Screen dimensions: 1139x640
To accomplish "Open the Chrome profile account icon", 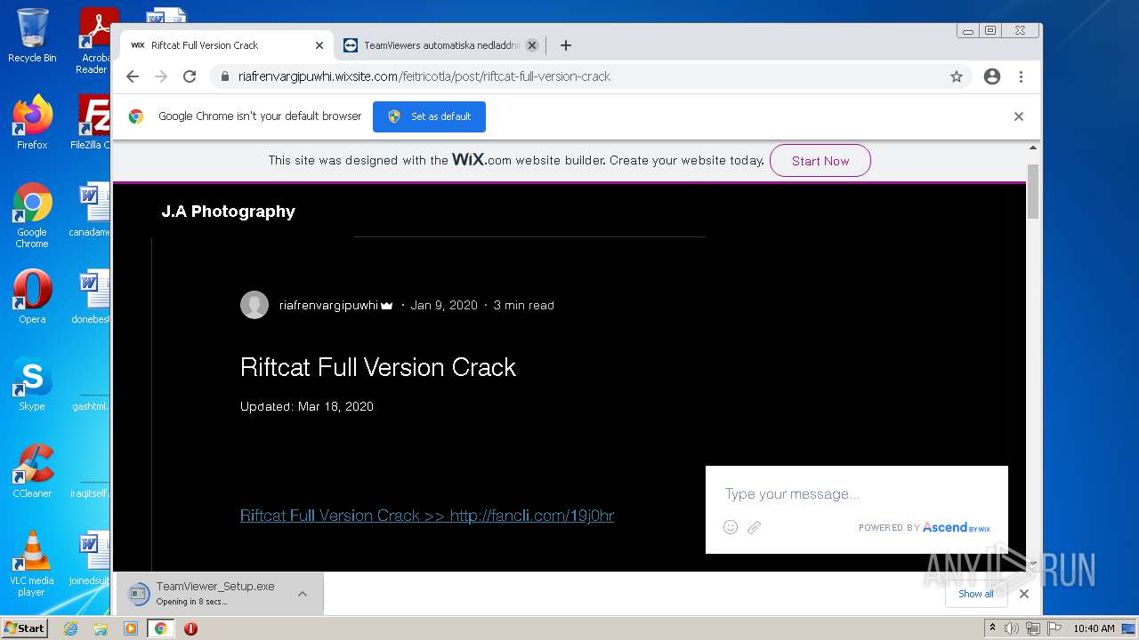I will [992, 76].
